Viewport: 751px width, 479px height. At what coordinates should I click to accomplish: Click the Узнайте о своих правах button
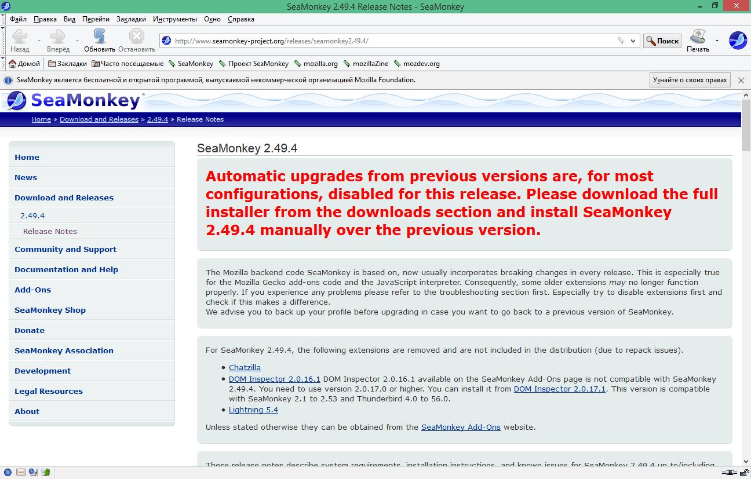tap(690, 80)
